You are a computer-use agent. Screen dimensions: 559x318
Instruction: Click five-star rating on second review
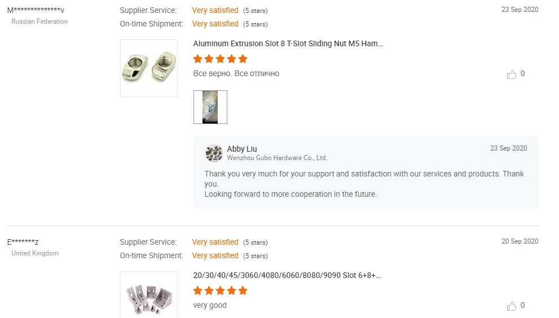tap(221, 291)
